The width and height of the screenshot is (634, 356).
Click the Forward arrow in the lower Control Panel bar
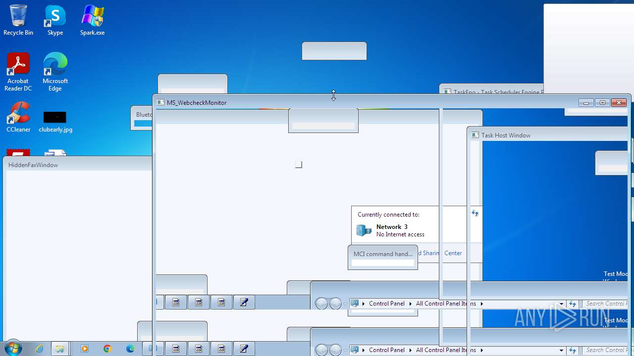pyautogui.click(x=335, y=350)
